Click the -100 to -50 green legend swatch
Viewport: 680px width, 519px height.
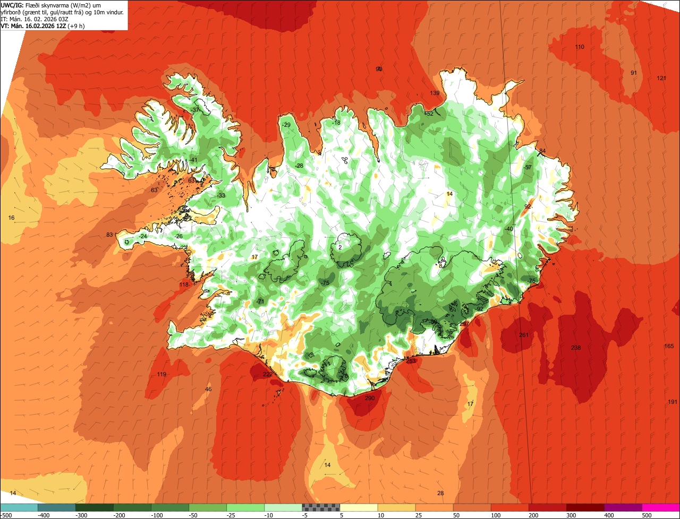(170, 507)
